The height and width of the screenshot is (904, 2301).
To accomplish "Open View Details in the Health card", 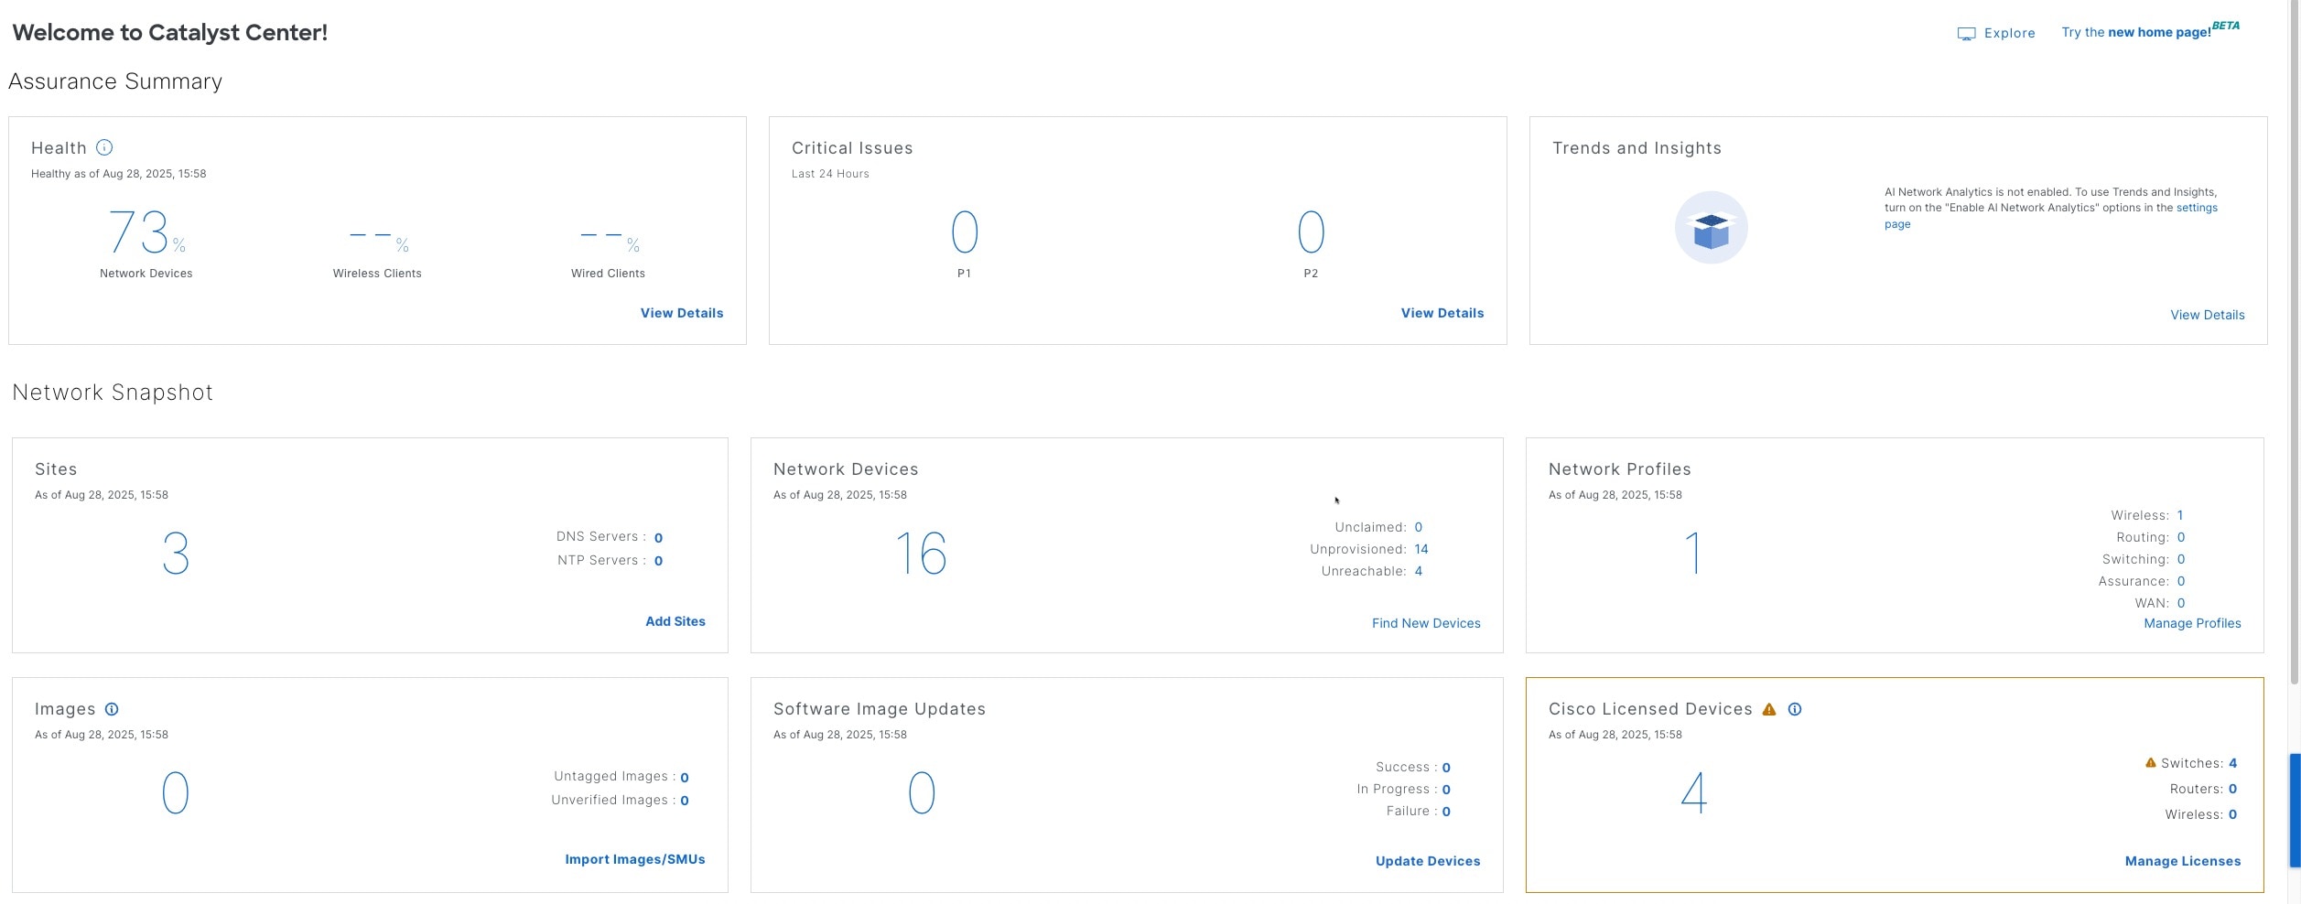I will click(681, 313).
